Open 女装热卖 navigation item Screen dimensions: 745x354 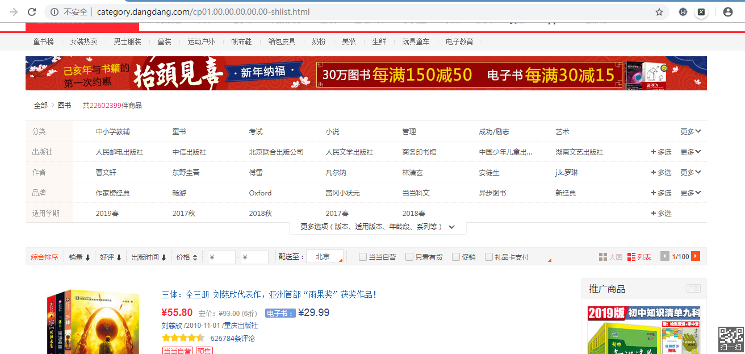point(83,41)
